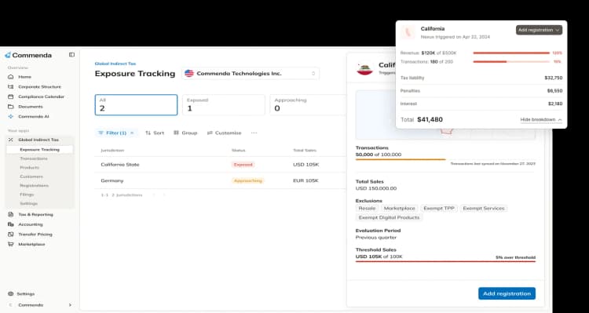
Task: Open Customers in the sidebar submenu
Action: [31, 177]
